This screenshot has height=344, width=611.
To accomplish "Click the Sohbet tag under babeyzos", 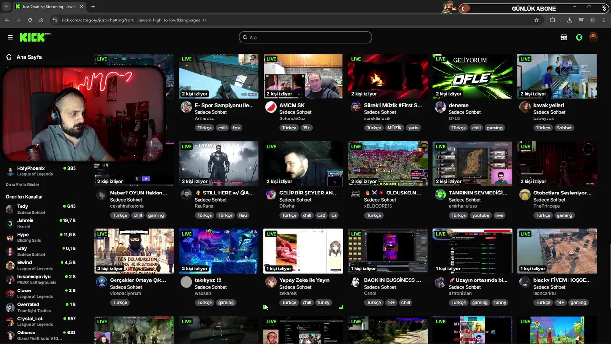I will click(x=564, y=128).
